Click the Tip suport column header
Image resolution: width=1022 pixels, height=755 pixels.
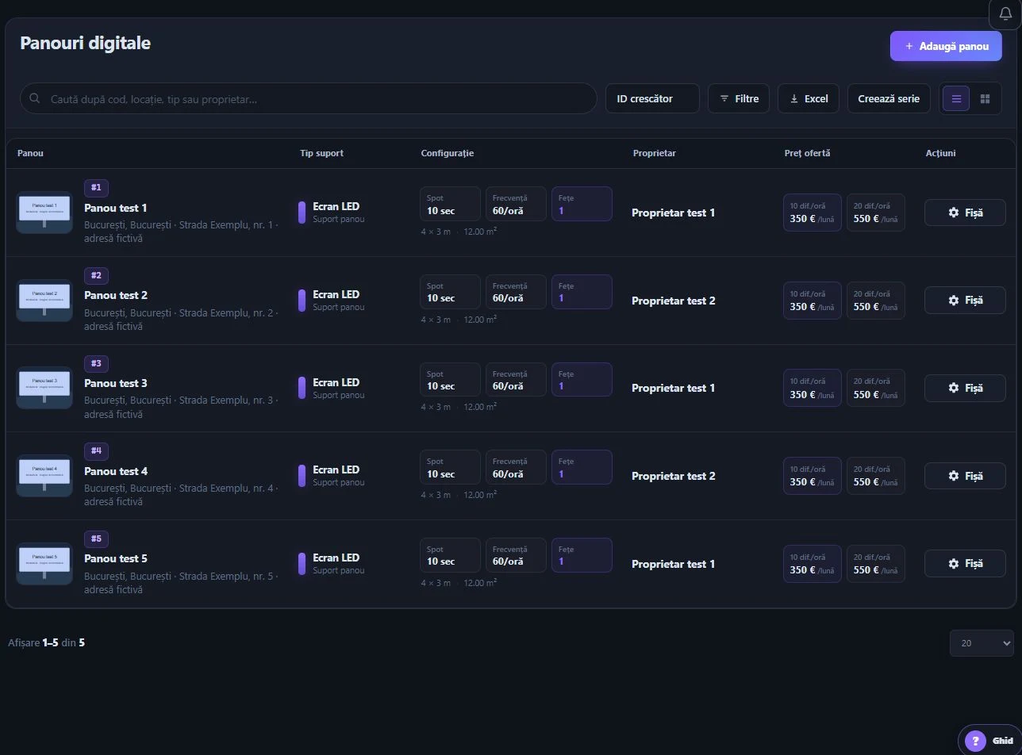click(321, 153)
